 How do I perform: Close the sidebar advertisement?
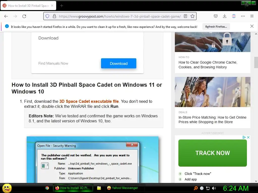[x=248, y=137]
